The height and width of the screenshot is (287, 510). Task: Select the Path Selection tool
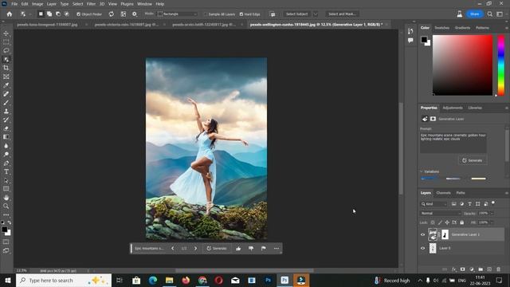click(6, 180)
